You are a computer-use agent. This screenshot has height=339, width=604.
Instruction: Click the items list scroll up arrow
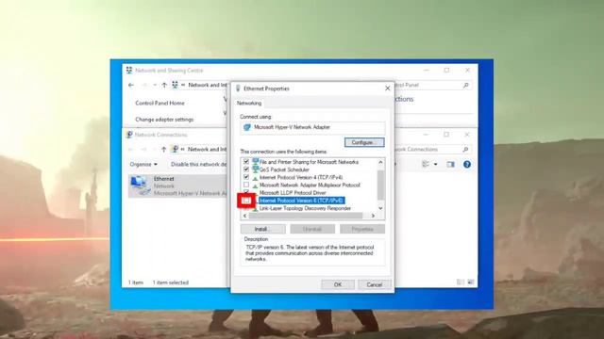(380, 162)
